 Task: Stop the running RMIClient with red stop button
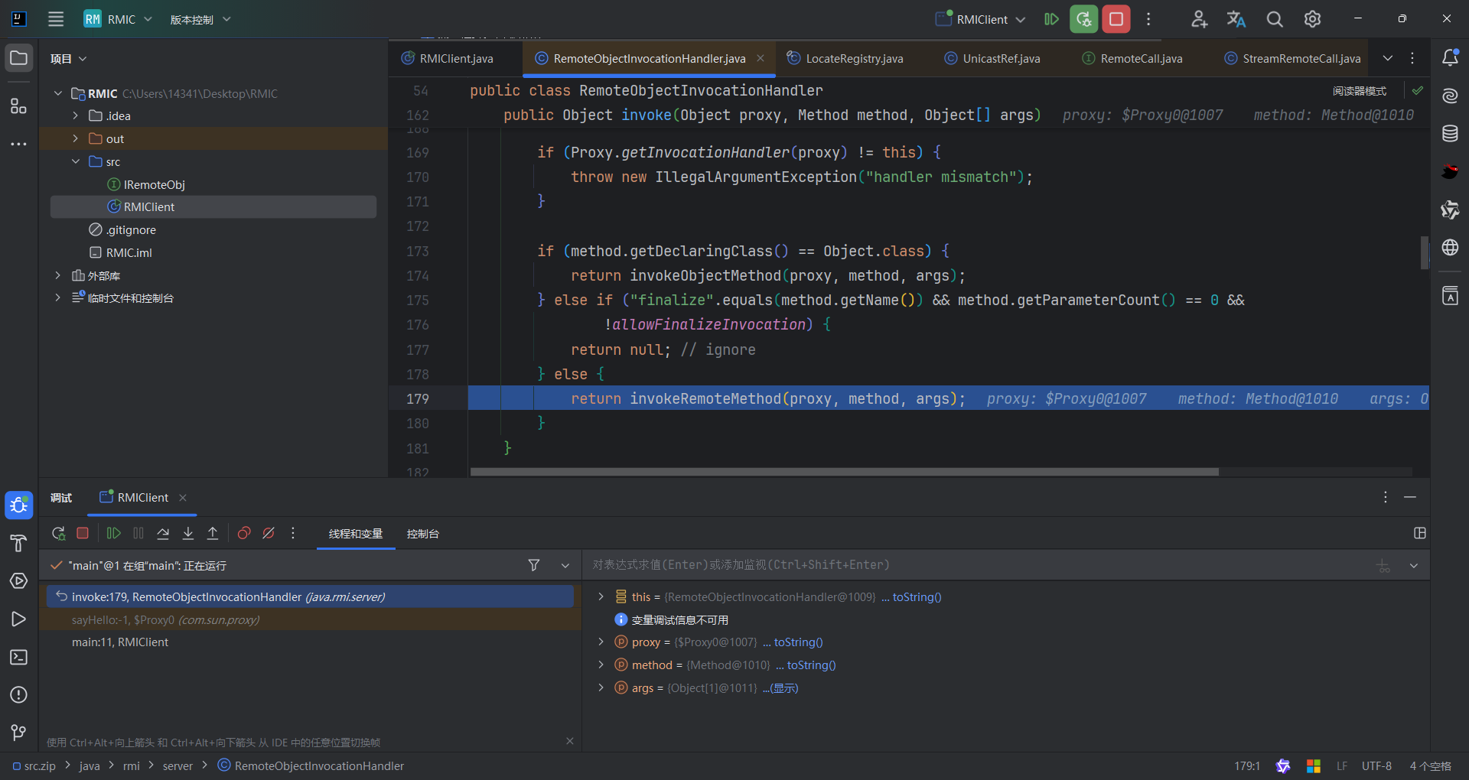point(1116,19)
